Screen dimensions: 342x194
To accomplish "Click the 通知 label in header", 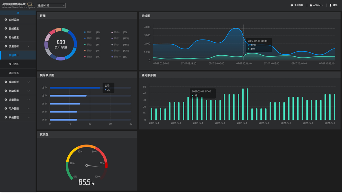I will tap(335, 5).
